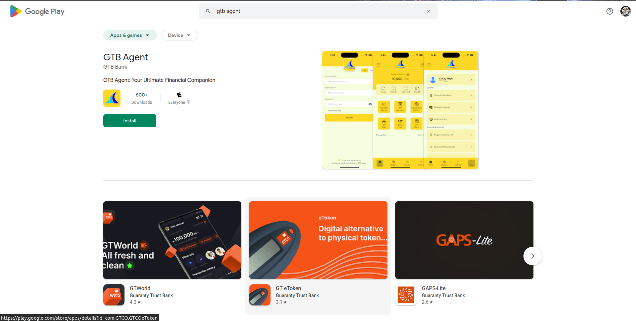
Task: Focus the search box containing gtb agent
Action: pyautogui.click(x=318, y=11)
